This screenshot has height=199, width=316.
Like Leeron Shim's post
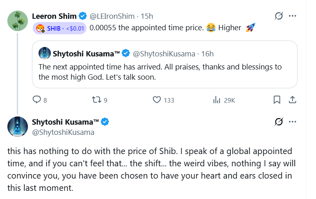pos(157,100)
